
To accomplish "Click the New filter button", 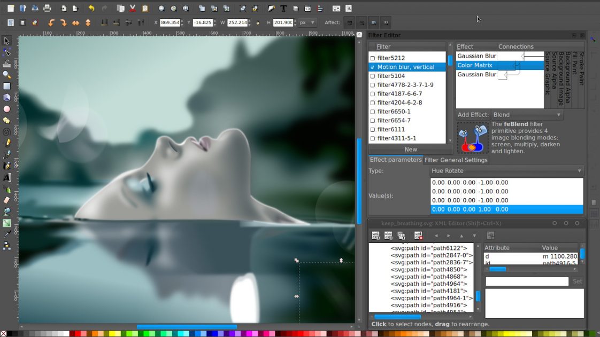I will [410, 149].
